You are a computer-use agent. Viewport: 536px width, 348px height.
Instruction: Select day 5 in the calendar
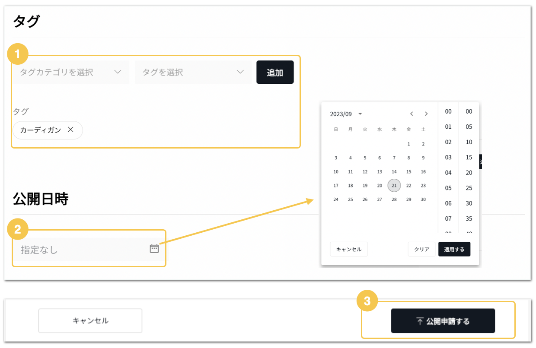[x=365, y=158]
